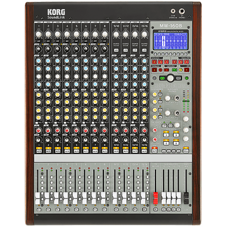Mute channel 1 with its MUTE button
227x227 pixels.
(x=39, y=151)
